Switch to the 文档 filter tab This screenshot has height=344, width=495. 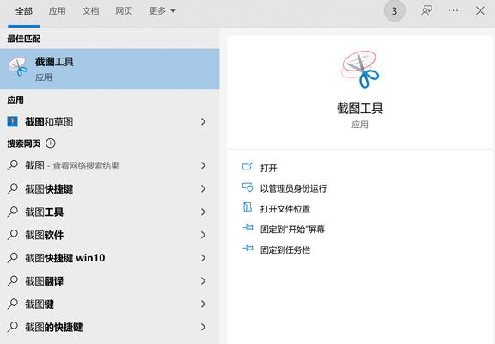pyautogui.click(x=90, y=11)
